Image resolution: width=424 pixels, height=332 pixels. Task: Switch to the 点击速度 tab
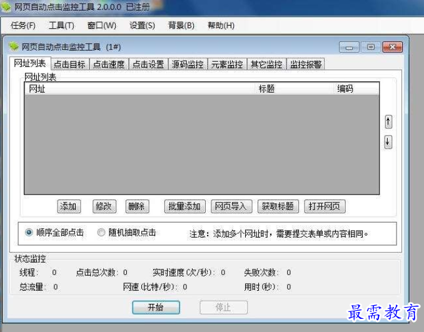pos(109,64)
